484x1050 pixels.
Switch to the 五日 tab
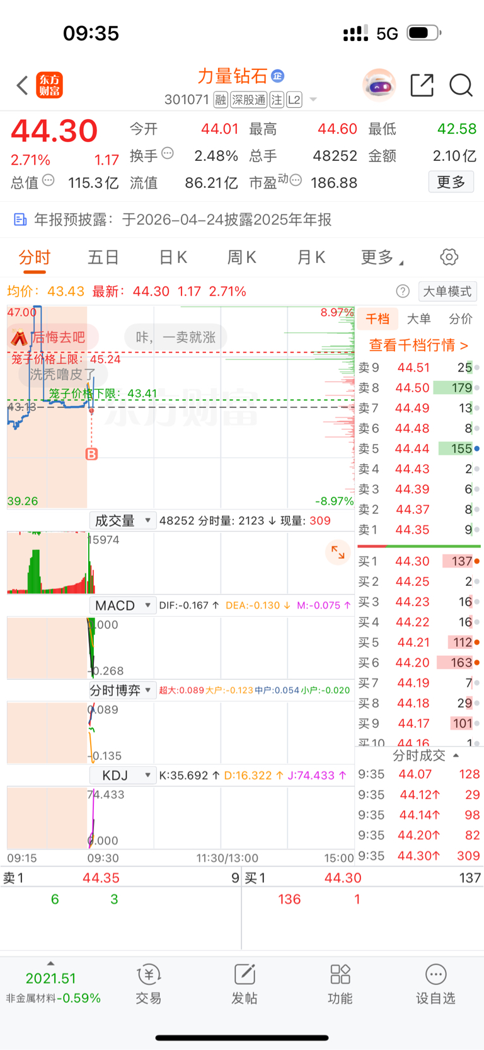click(x=103, y=257)
